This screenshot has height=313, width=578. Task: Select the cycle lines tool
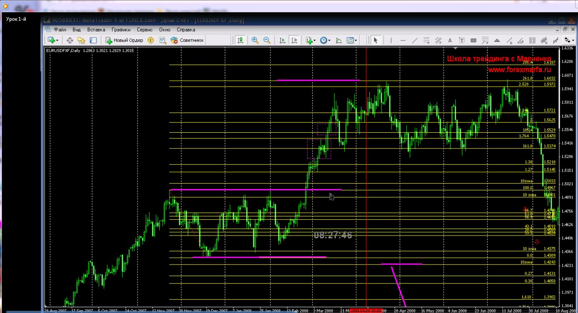coord(532,40)
